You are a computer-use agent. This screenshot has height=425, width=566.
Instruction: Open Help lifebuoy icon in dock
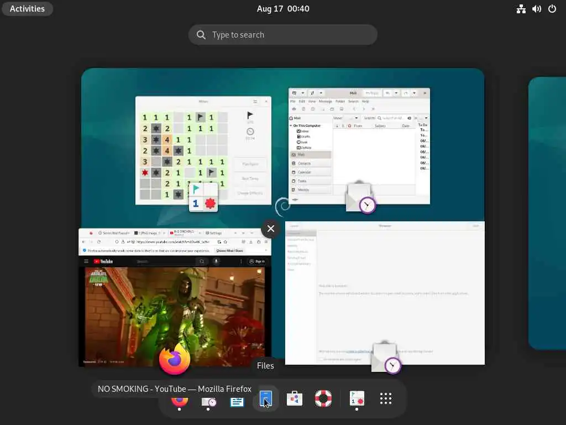[x=323, y=399]
